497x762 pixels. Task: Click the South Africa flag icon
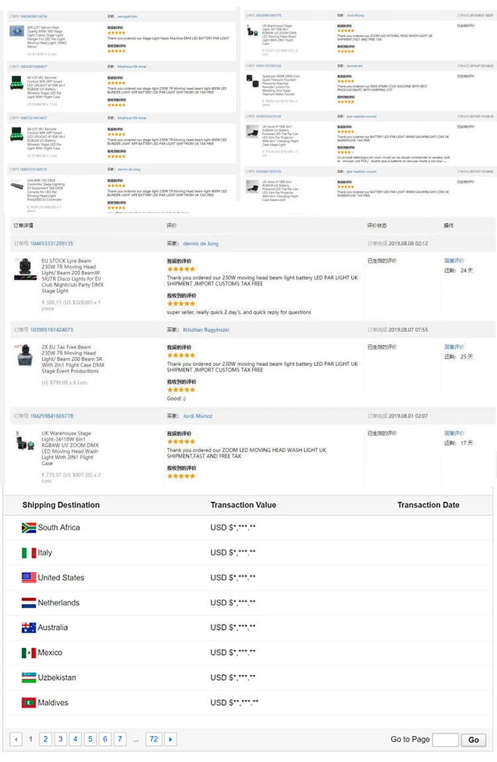(28, 528)
